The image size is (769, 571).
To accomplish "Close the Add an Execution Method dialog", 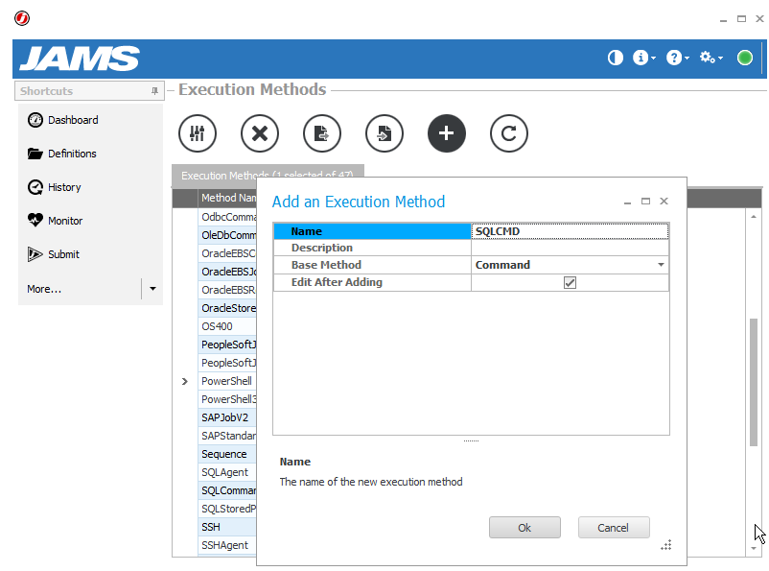I will [664, 202].
